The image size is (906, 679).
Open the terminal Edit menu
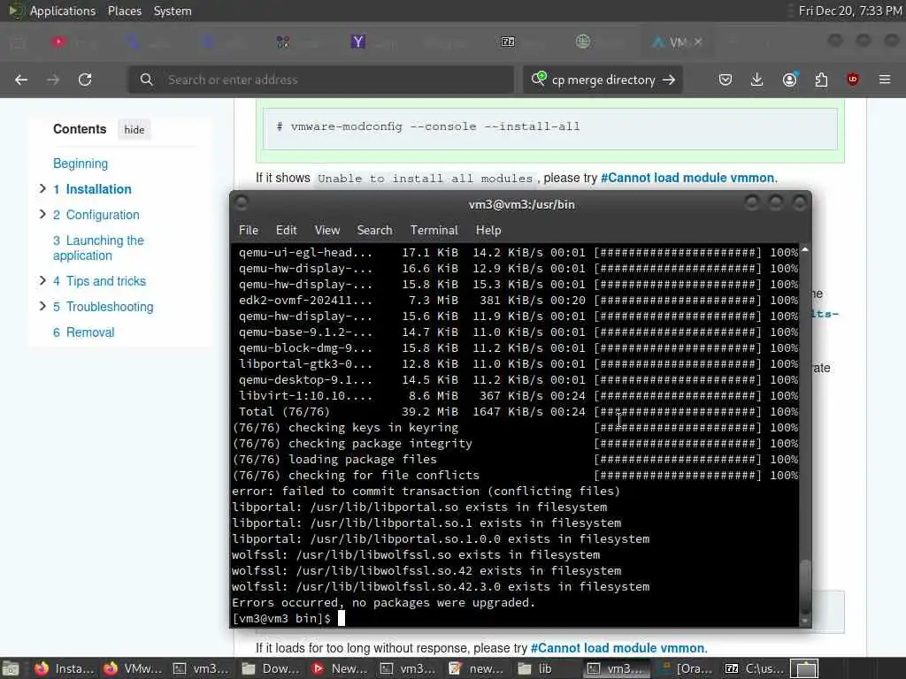click(x=286, y=230)
